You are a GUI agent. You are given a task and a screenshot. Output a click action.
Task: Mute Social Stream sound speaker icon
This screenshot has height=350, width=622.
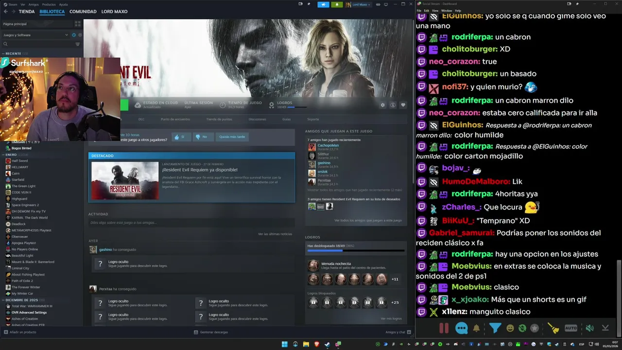[x=589, y=328]
